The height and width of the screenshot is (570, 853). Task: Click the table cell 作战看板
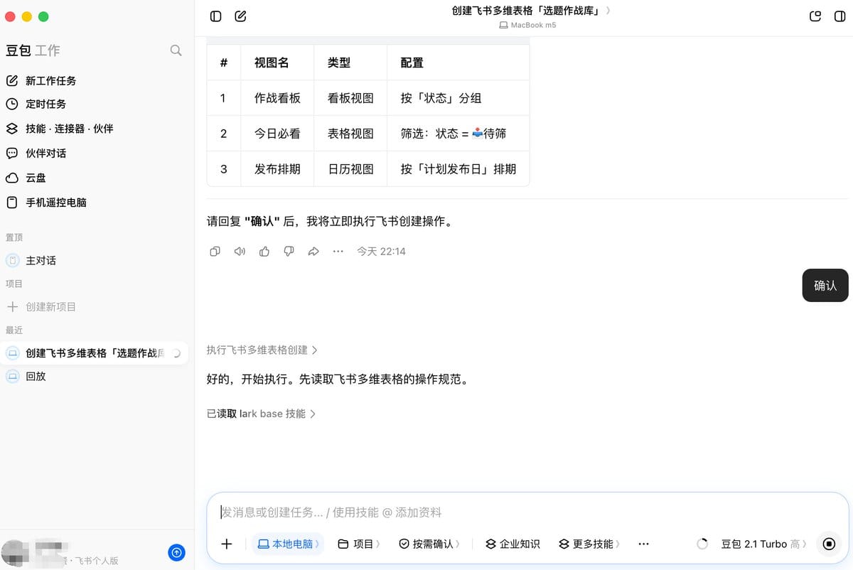pos(277,98)
